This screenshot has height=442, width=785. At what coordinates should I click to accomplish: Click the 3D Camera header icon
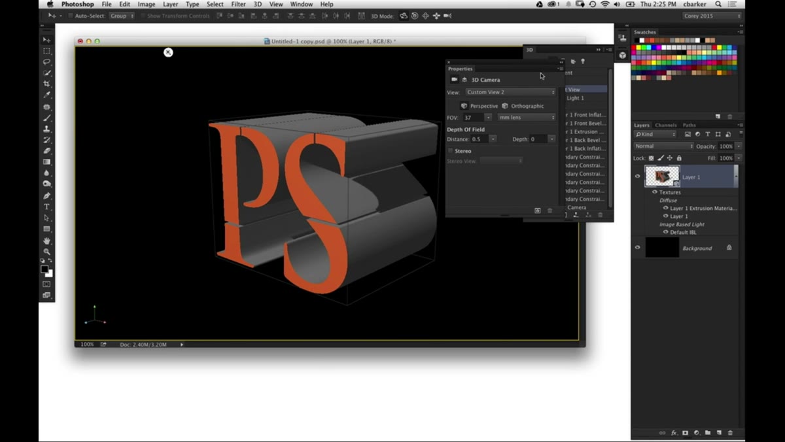point(455,80)
